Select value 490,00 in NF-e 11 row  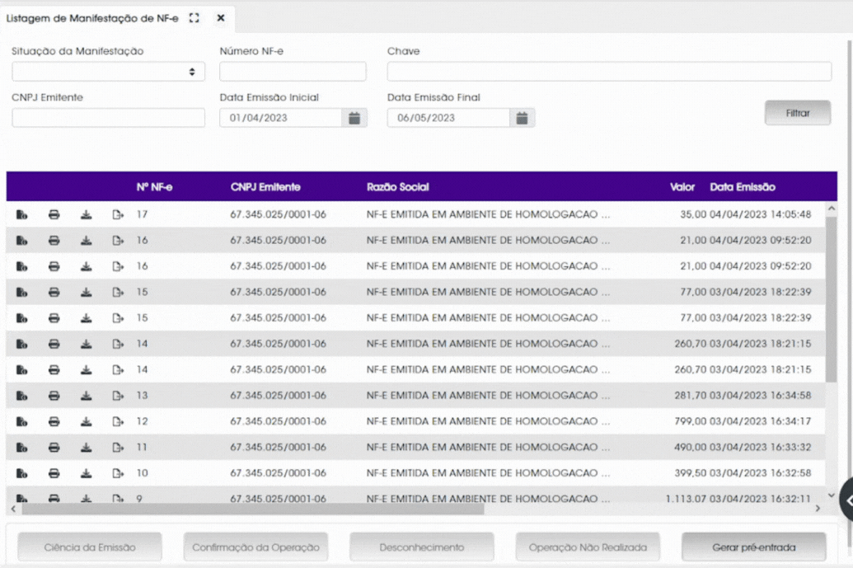[x=691, y=447]
